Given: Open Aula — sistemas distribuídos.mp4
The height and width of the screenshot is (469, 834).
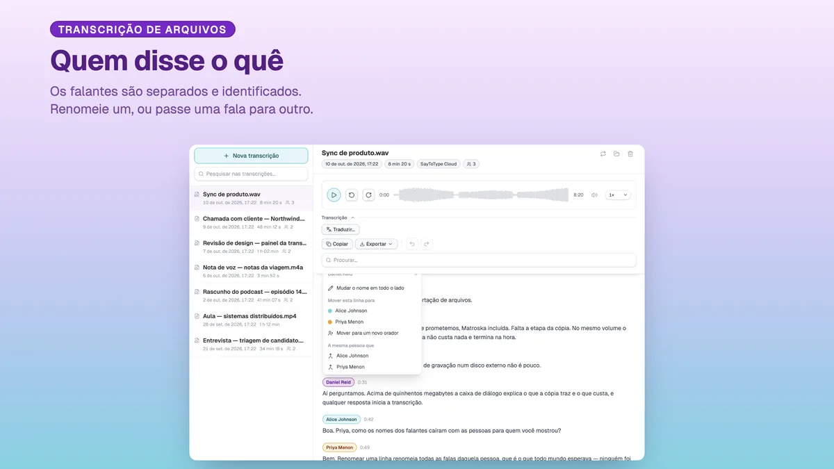Looking at the screenshot, I should [x=251, y=320].
